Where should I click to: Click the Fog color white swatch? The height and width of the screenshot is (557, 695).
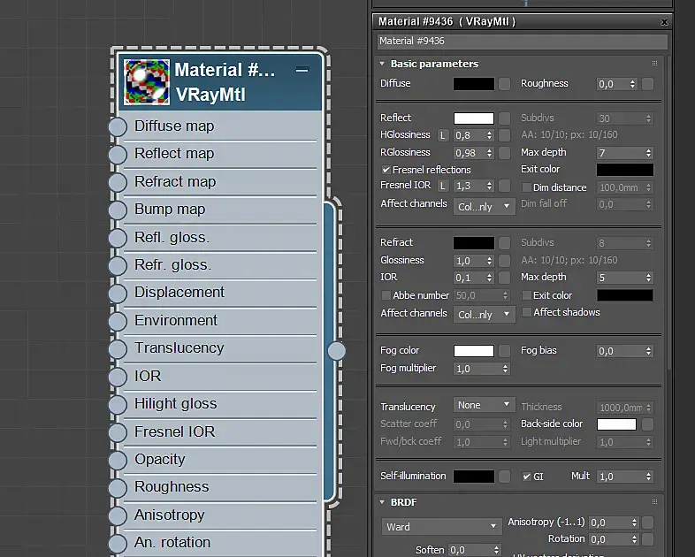coord(474,351)
